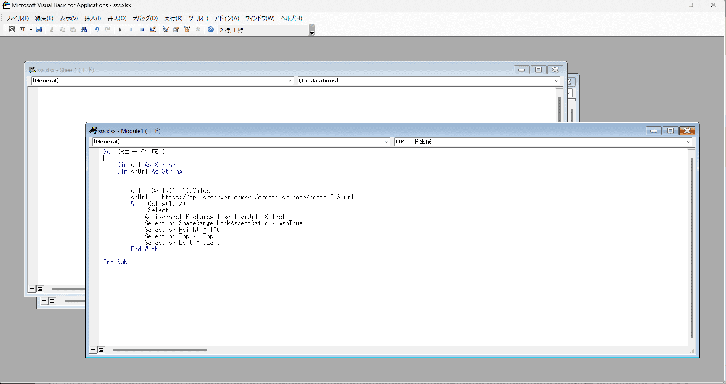Open Project Explorer from the toolbar
The height and width of the screenshot is (384, 726).
(x=166, y=30)
